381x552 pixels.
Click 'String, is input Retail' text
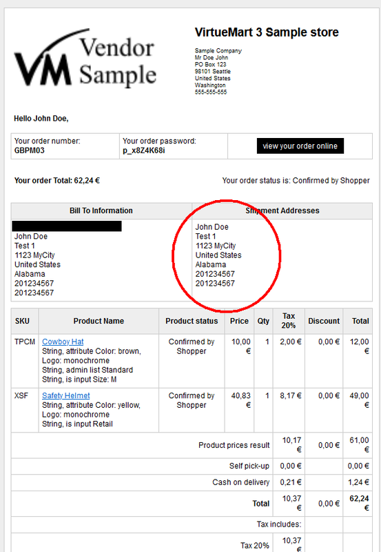(x=77, y=424)
